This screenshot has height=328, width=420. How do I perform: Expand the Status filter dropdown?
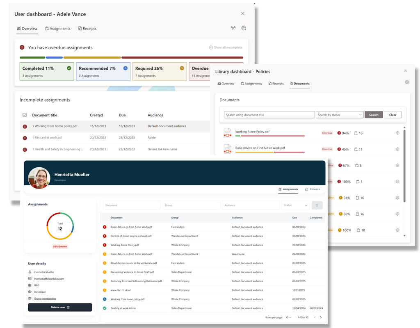pyautogui.click(x=295, y=205)
